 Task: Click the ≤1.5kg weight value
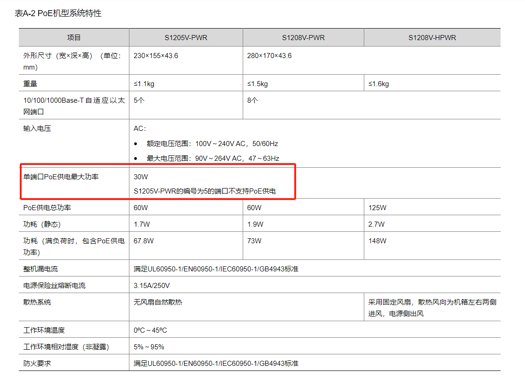point(257,84)
